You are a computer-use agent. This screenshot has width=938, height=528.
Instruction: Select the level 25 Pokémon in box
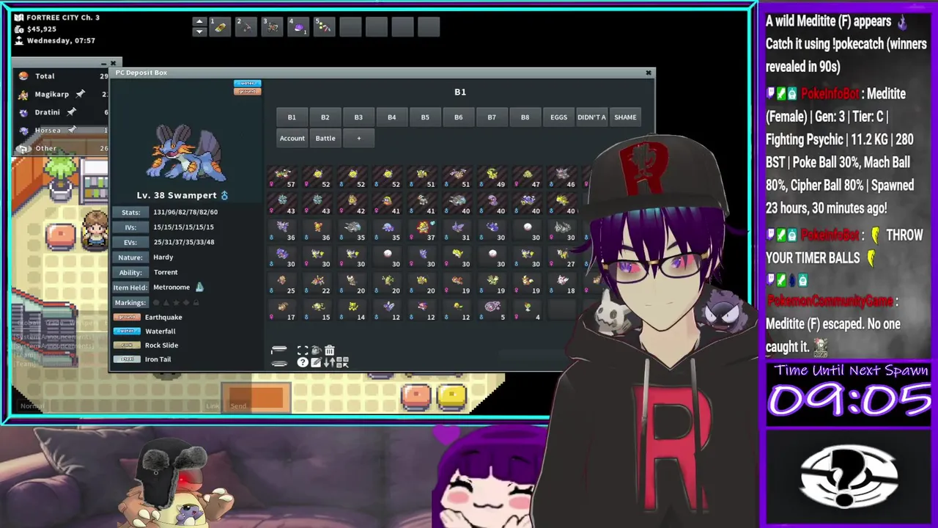[283, 283]
